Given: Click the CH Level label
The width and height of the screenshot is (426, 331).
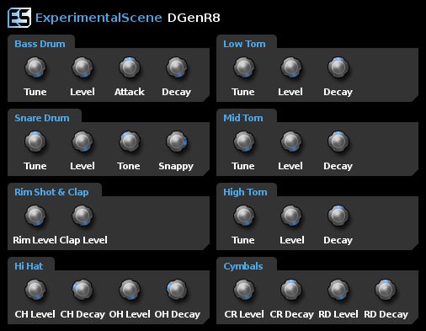Looking at the screenshot, I should click(x=35, y=314).
